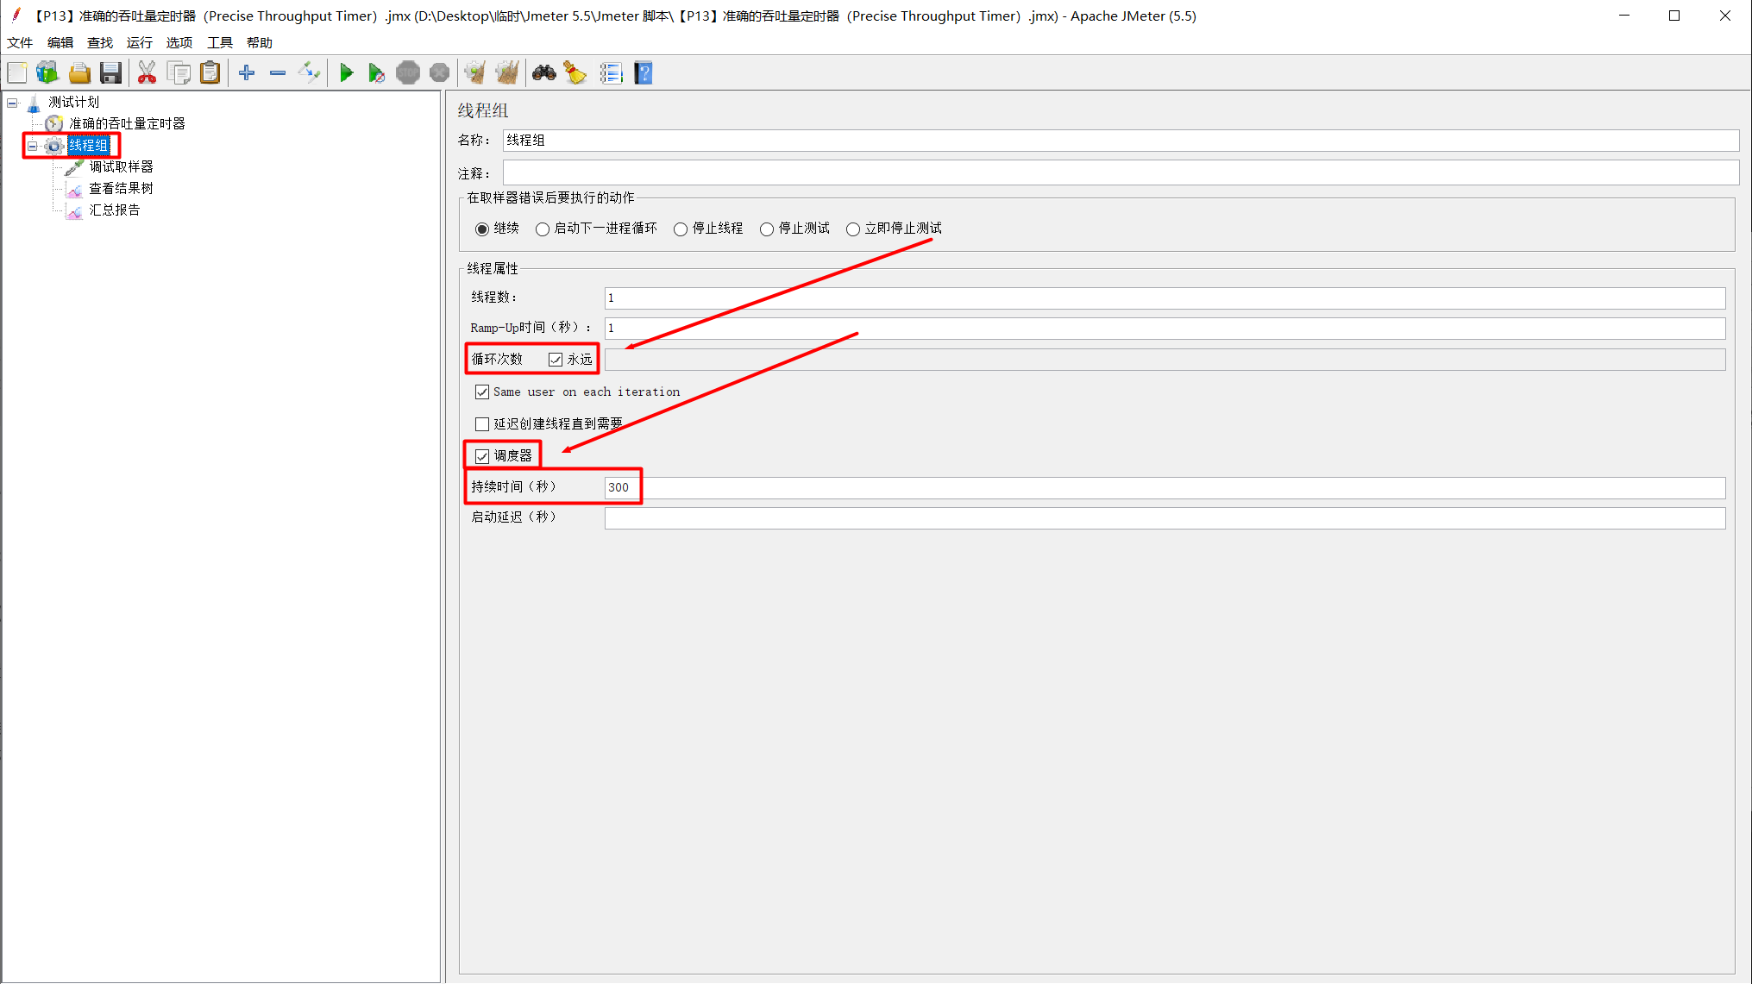Click the 启动延迟 startup delay field

tap(1165, 518)
